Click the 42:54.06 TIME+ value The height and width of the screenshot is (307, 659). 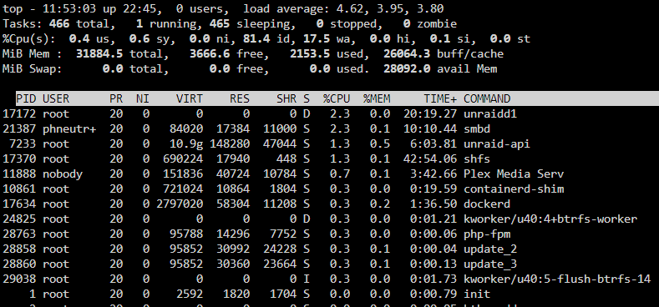click(430, 159)
